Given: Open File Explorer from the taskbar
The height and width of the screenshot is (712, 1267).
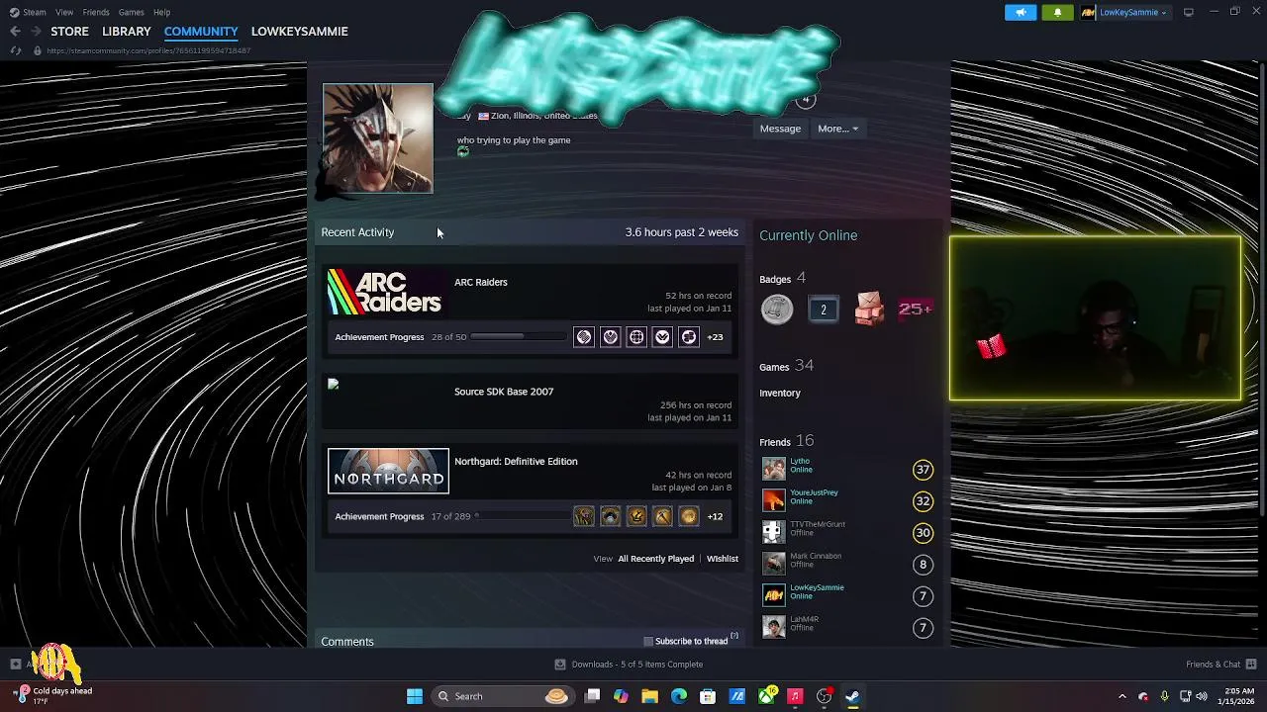Looking at the screenshot, I should (x=649, y=696).
